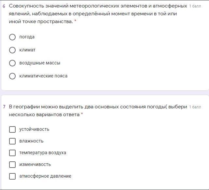Choose the "климат" radio button circle
Screen dimensions: 209x190
[x=12, y=50]
